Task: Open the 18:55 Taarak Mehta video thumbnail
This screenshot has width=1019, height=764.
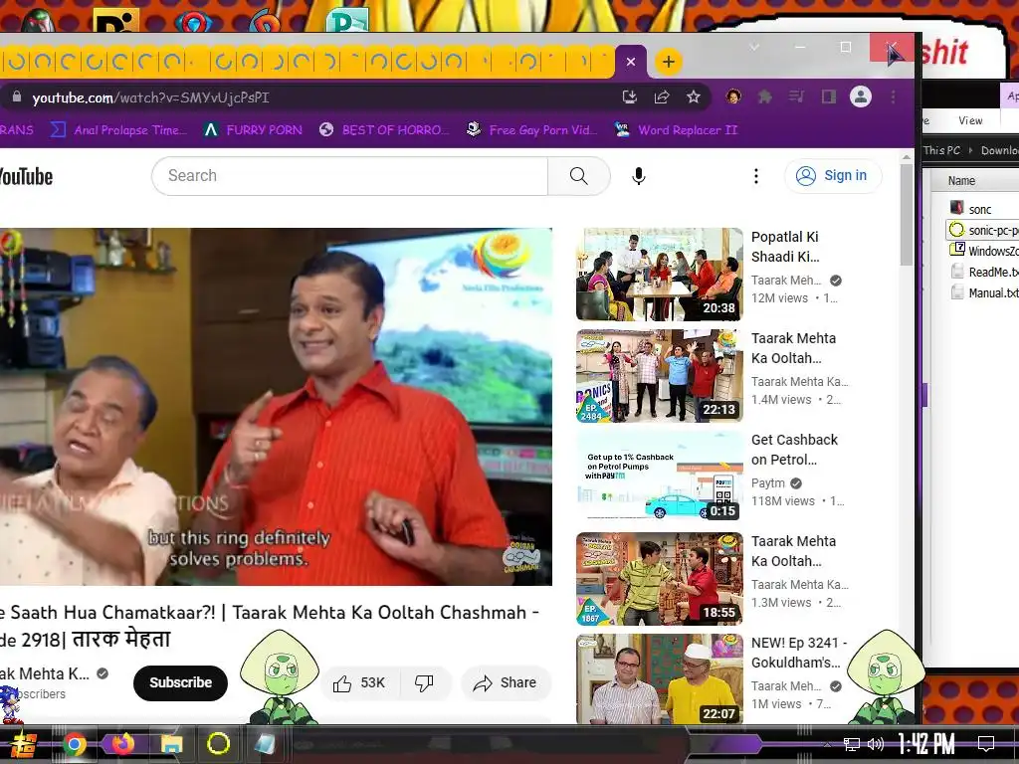Action: coord(659,578)
